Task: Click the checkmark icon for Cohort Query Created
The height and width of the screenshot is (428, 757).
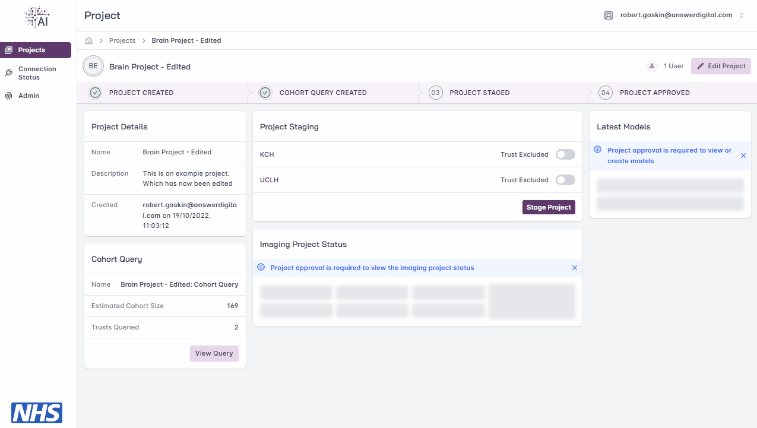Action: [265, 93]
